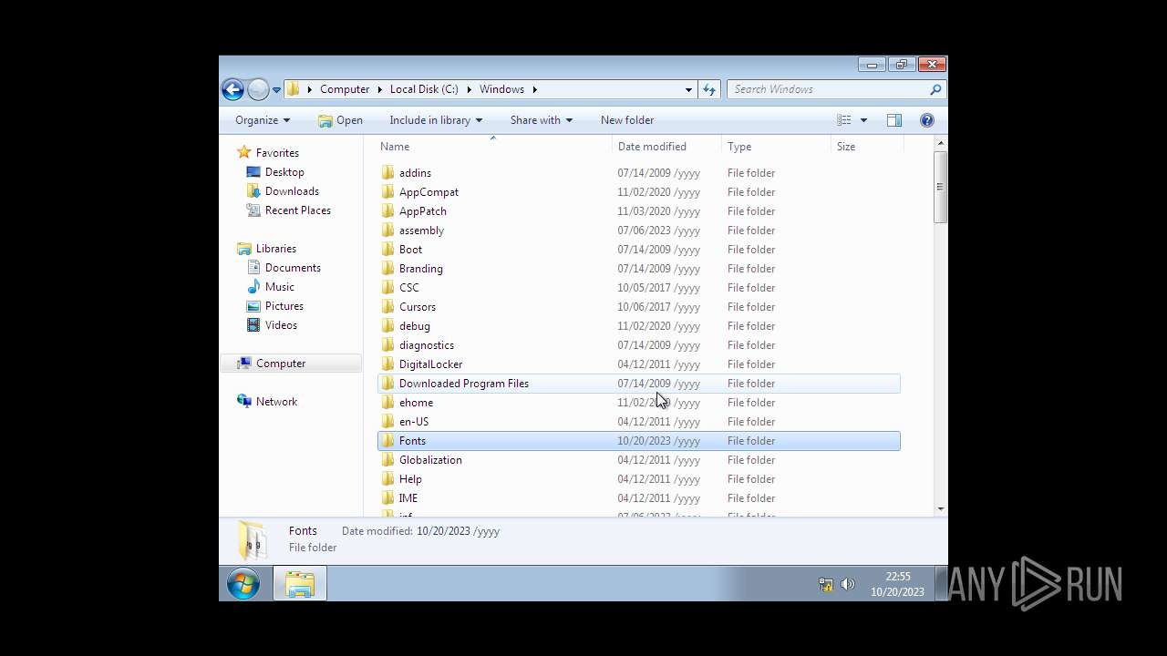Click the Open toolbar button
Image resolution: width=1167 pixels, height=656 pixels.
[x=340, y=120]
